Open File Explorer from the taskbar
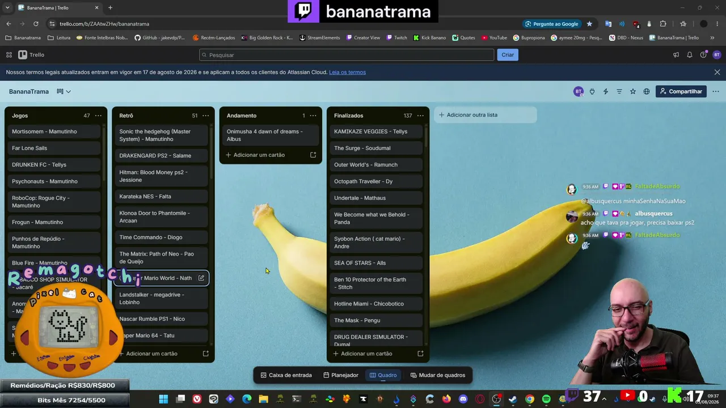The width and height of the screenshot is (726, 408). [x=263, y=399]
